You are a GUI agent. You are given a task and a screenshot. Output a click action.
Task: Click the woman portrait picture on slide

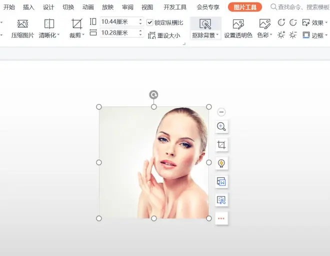pyautogui.click(x=154, y=162)
